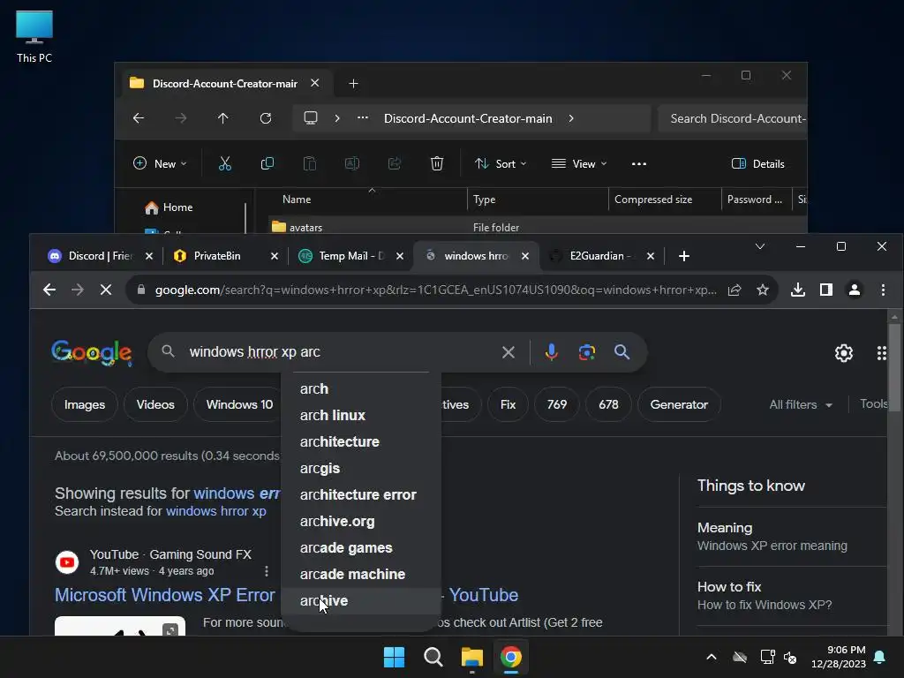Search instead for windows hrror xp
Screen dimensions: 904x678
tap(216, 511)
